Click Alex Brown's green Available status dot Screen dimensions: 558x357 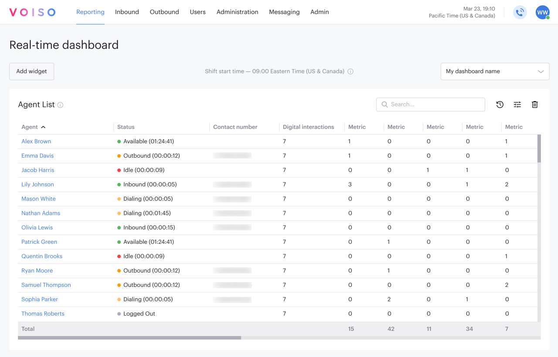[119, 141]
